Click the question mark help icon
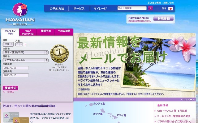The image size is (198, 123). pyautogui.click(x=25, y=44)
